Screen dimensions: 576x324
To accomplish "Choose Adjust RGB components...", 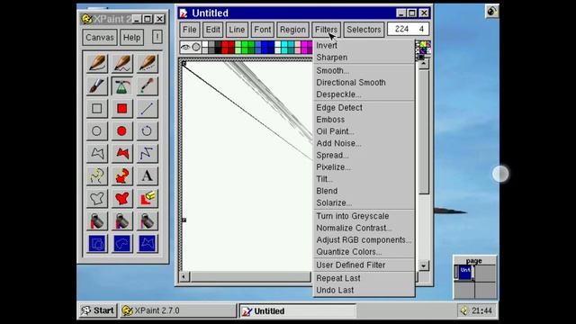I will 364,240.
